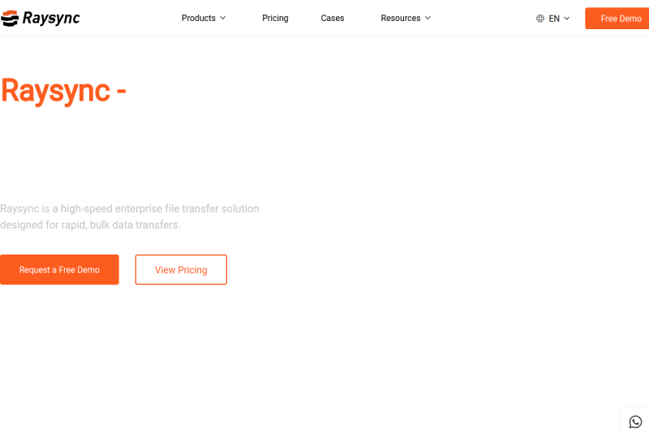Expand the Products menu chevron
This screenshot has width=649, height=432.
click(222, 18)
